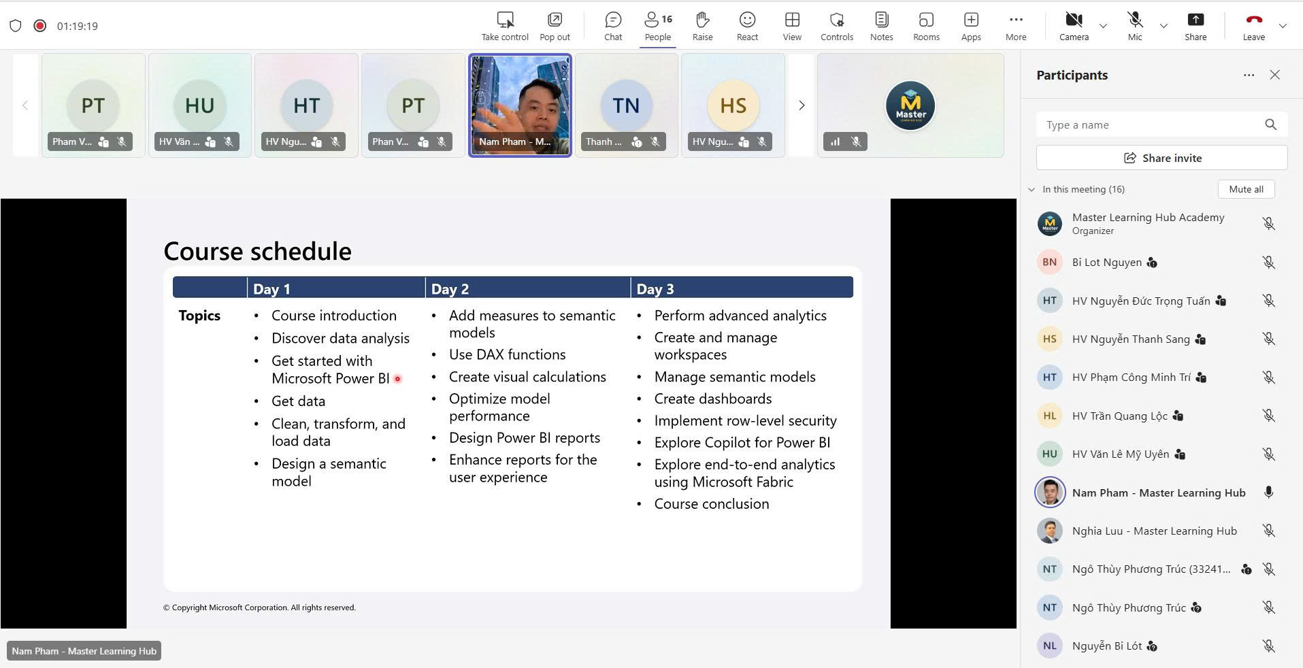1303x668 pixels.
Task: Open the More actions menu
Action: click(x=1015, y=26)
